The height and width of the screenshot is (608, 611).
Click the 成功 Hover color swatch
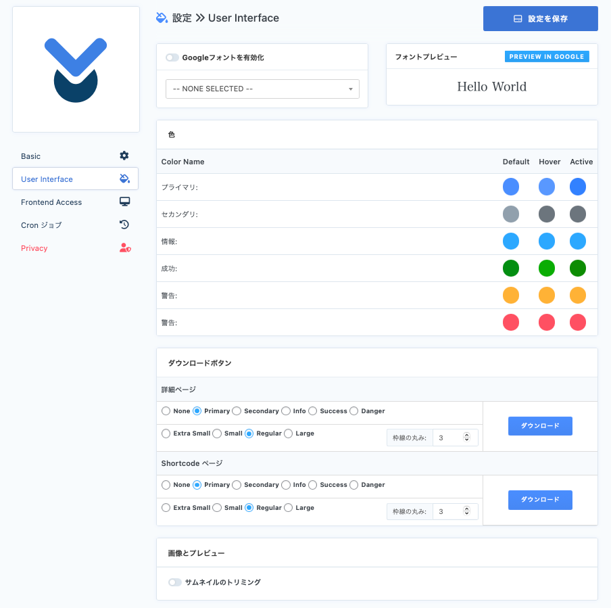point(547,268)
